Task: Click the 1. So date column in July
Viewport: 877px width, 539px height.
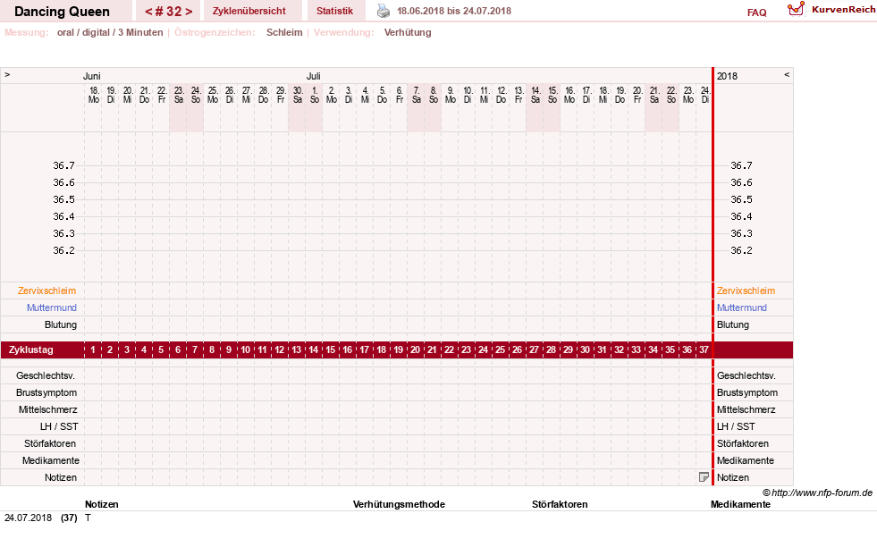Action: pyautogui.click(x=315, y=95)
